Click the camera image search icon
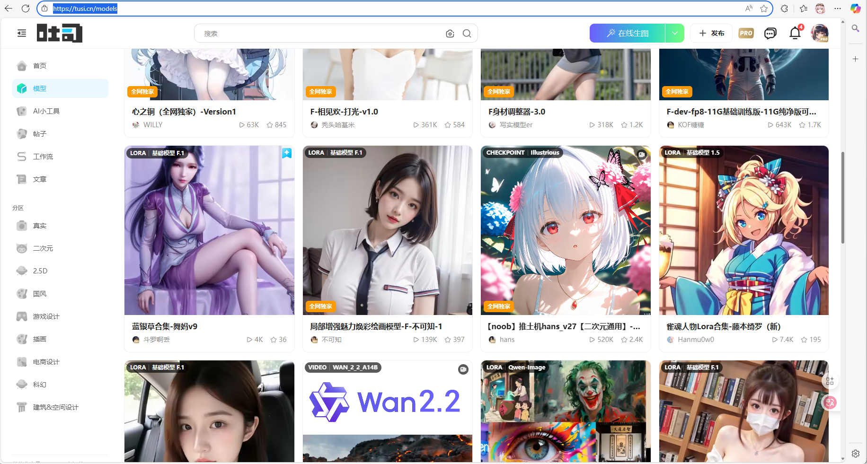The width and height of the screenshot is (867, 464). (x=450, y=34)
